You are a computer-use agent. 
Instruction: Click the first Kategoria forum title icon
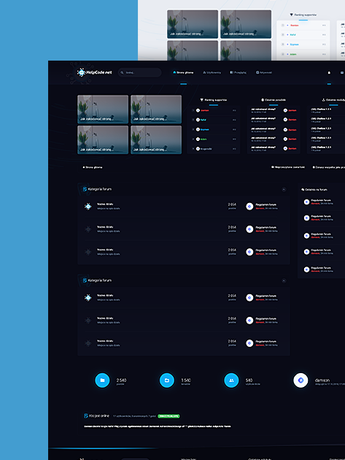(x=85, y=189)
